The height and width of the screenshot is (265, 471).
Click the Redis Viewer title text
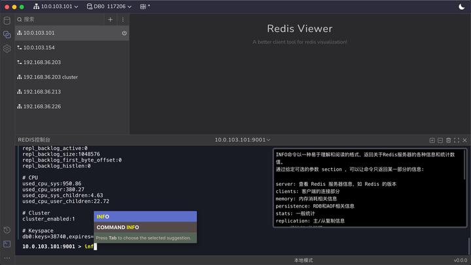300,29
